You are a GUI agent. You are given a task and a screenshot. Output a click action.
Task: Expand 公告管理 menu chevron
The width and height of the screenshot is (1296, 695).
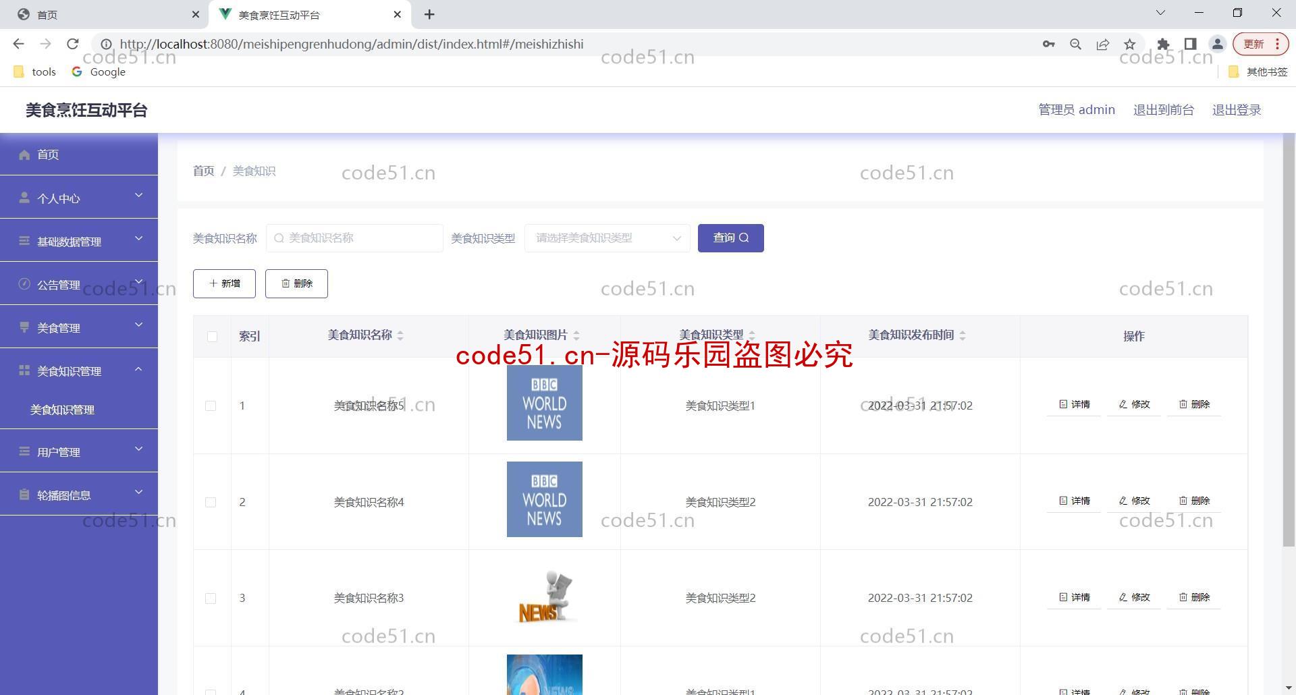coord(138,281)
